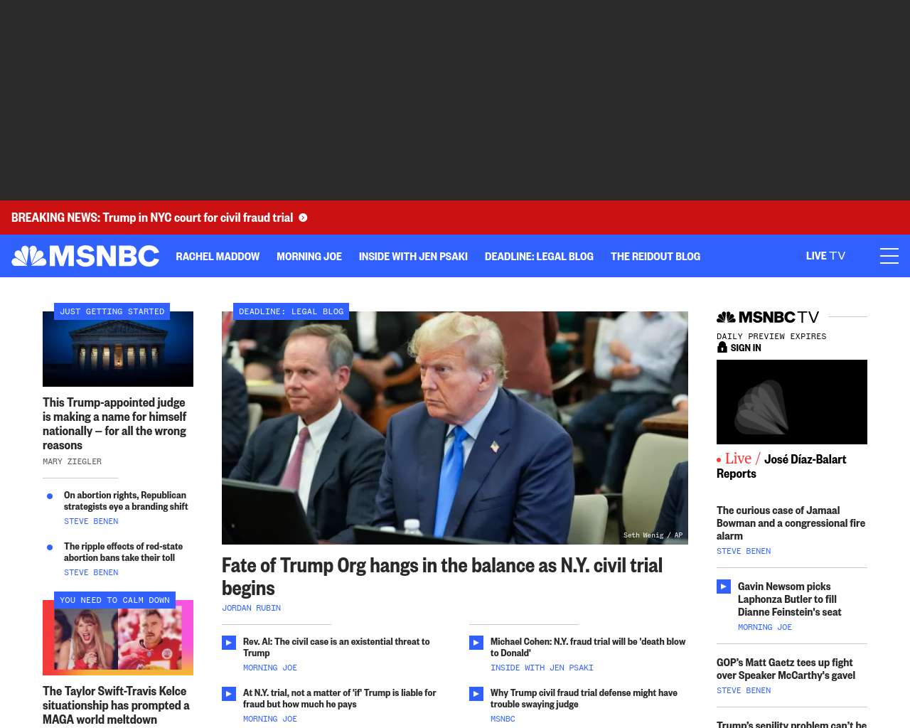Open the MSNBC TV live video player

pos(792,402)
